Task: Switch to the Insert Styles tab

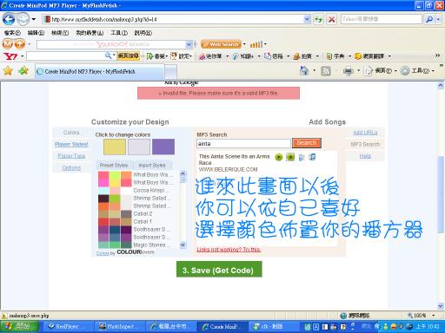Action: pyautogui.click(x=152, y=166)
